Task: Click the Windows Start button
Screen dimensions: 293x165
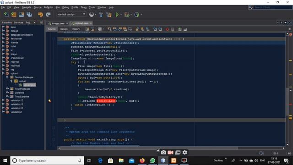Action: 5,160
